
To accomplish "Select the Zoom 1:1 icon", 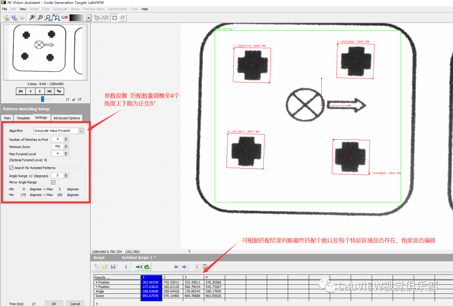I will coord(48,18).
